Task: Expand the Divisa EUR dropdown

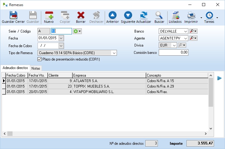Action: [174, 45]
